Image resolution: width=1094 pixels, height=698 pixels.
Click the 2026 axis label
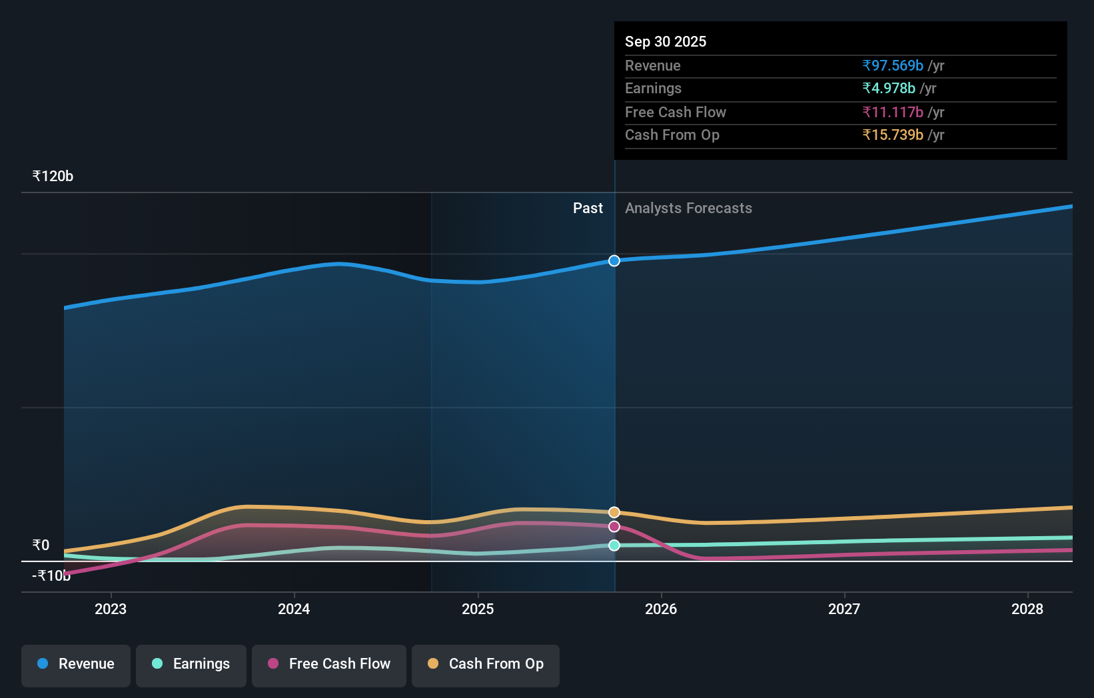click(661, 608)
